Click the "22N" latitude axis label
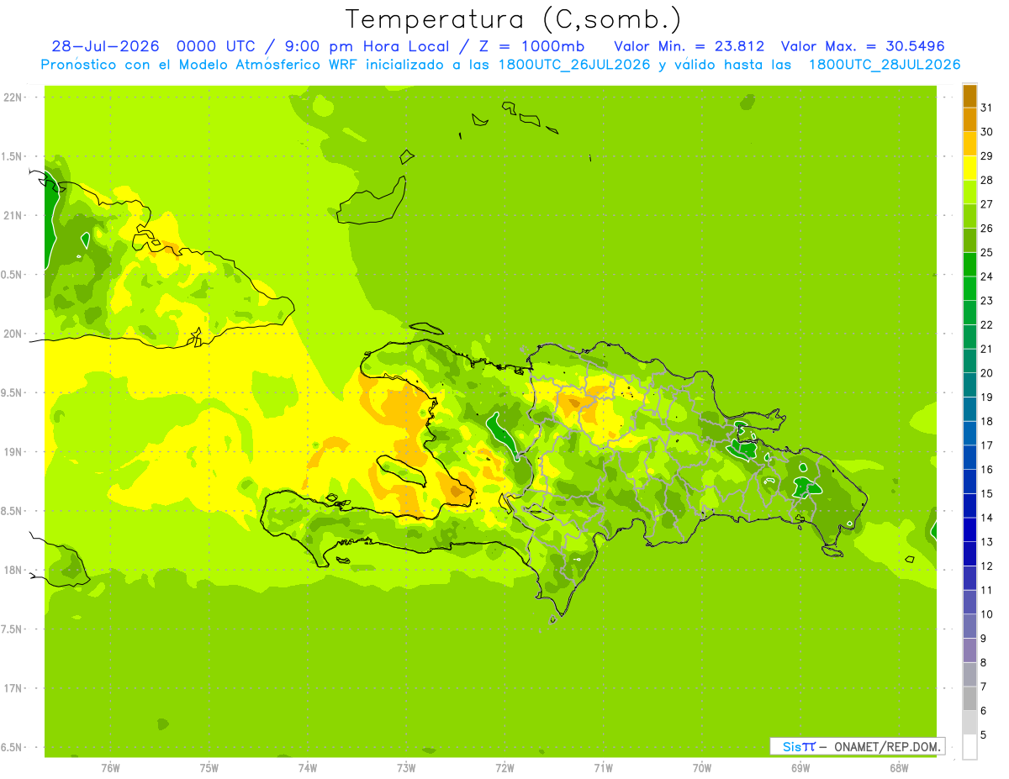1009x779 pixels. 14,97
